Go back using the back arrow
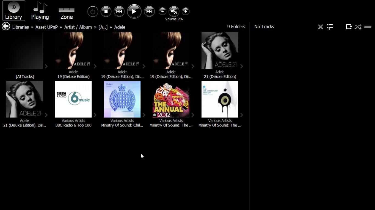 pos(6,27)
